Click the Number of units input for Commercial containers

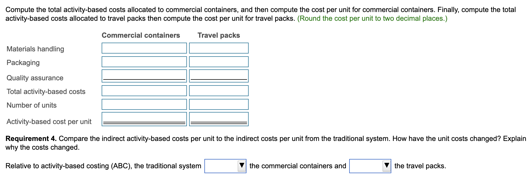tap(144, 104)
